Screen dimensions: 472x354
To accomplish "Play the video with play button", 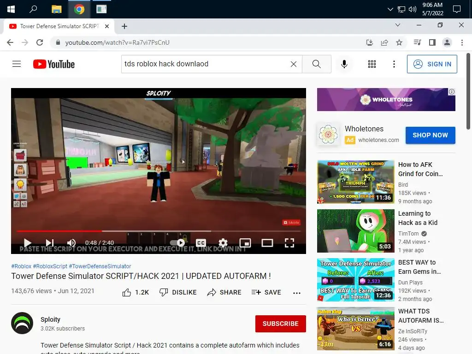I will (27, 243).
